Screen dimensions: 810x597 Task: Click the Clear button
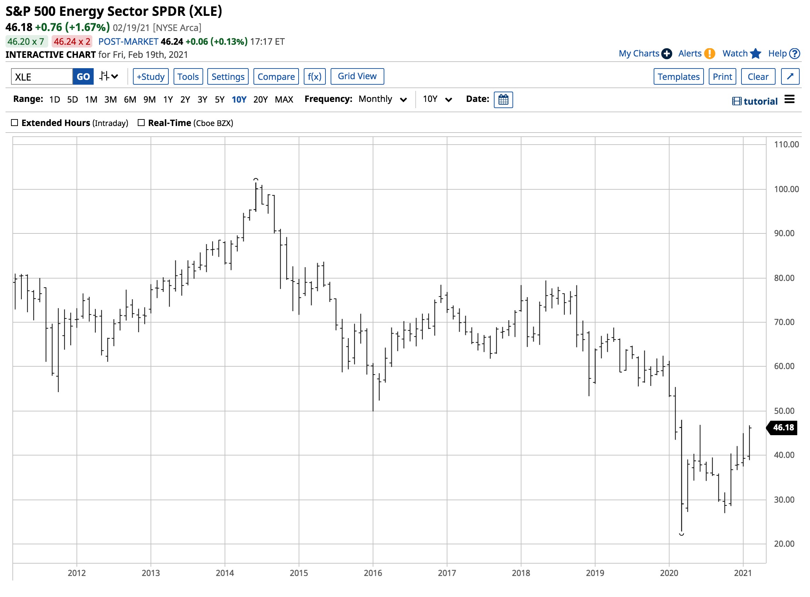[758, 77]
